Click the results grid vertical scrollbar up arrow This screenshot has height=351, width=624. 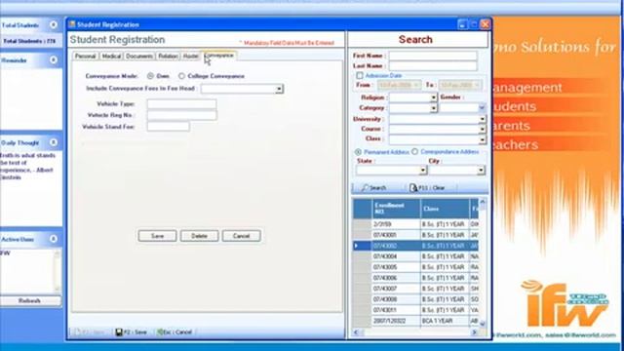tap(483, 203)
